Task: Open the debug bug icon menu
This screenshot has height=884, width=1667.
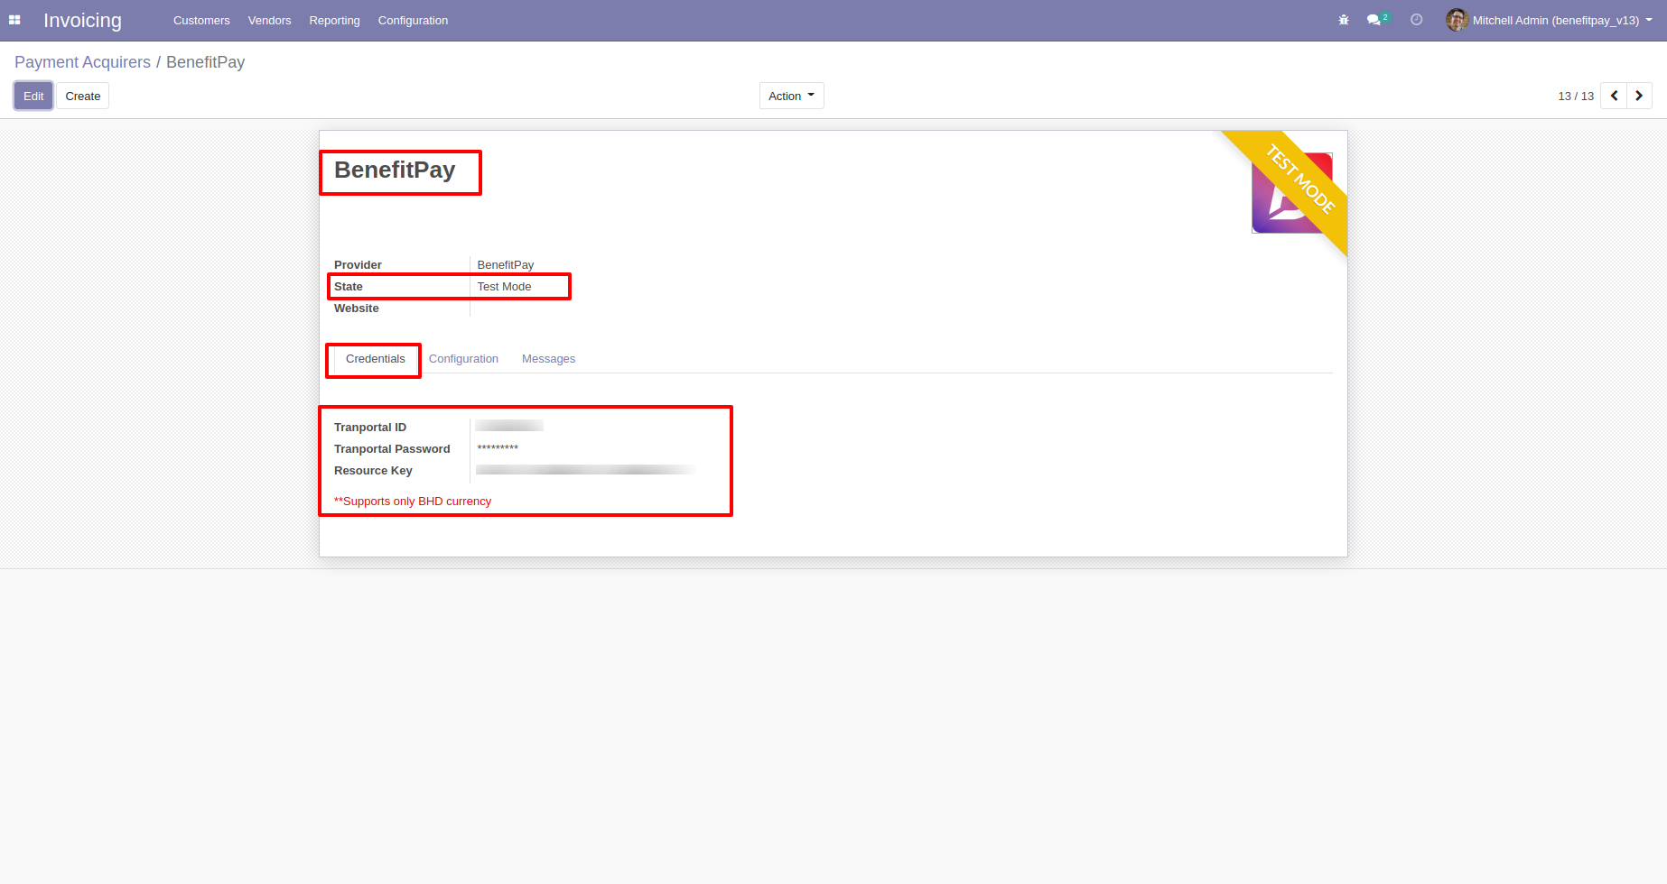Action: (x=1344, y=20)
